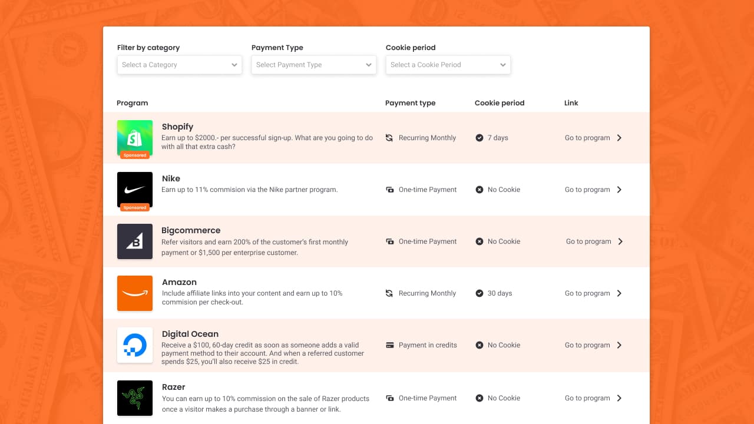Click the Sponsored badge on Nike
This screenshot has height=424, width=754.
135,207
